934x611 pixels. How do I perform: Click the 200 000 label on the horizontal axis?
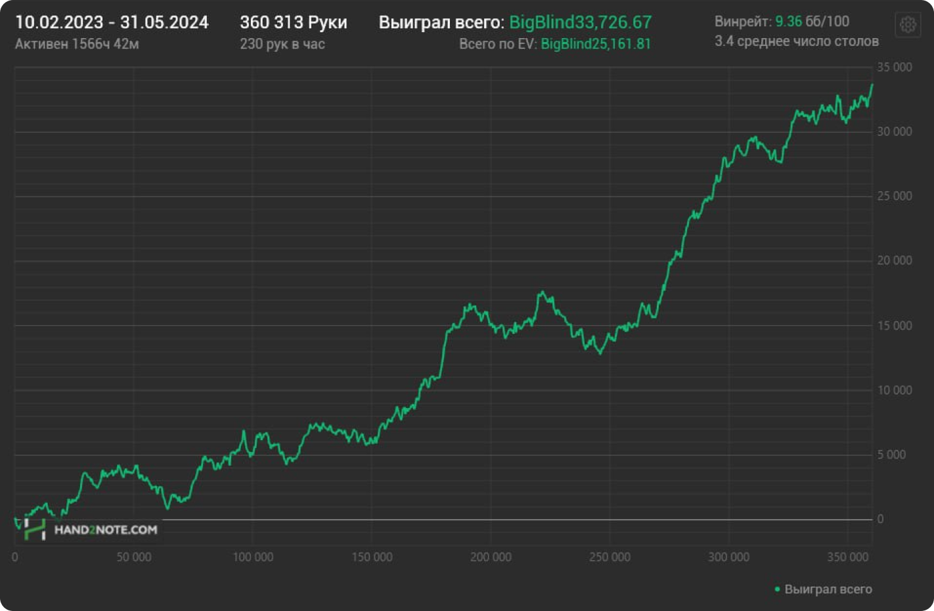[x=491, y=557]
